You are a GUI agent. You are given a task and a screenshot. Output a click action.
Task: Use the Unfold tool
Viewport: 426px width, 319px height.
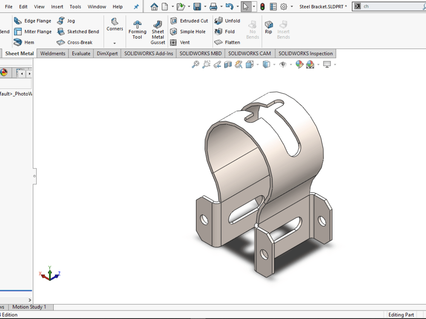227,20
